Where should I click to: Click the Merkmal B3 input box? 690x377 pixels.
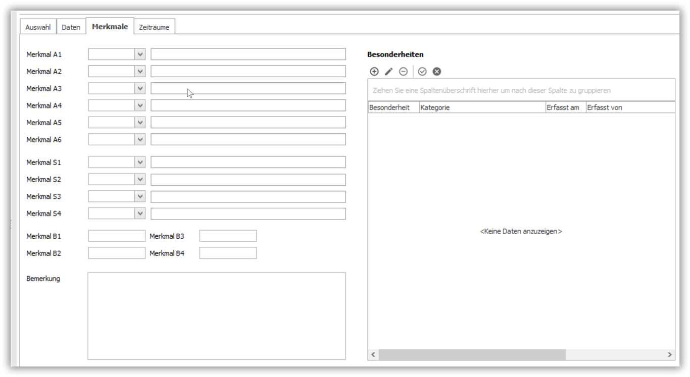[x=228, y=236]
